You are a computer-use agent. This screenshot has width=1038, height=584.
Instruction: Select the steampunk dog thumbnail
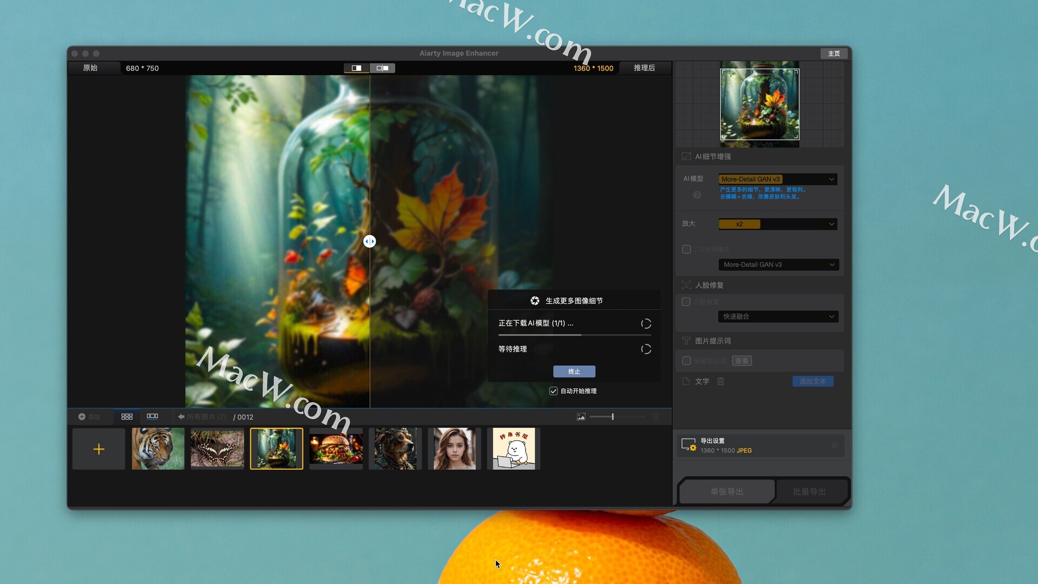(395, 449)
